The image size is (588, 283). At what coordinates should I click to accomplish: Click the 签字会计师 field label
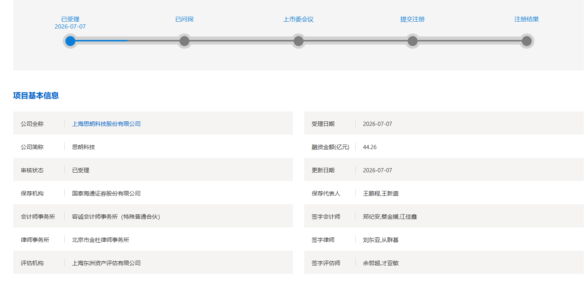326,217
